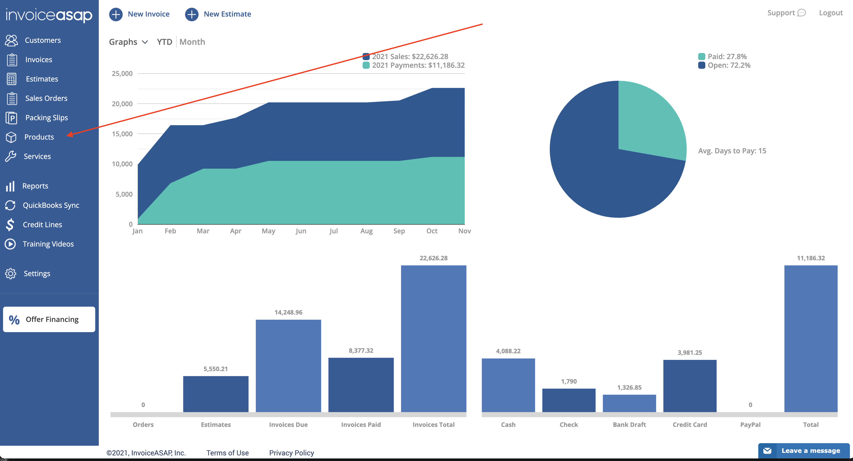Screen dimensions: 853x461
Task: Click the Settings gear icon
Action: [x=11, y=274]
